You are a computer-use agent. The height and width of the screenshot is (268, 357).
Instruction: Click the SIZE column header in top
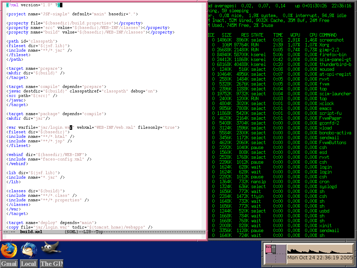pos(227,35)
